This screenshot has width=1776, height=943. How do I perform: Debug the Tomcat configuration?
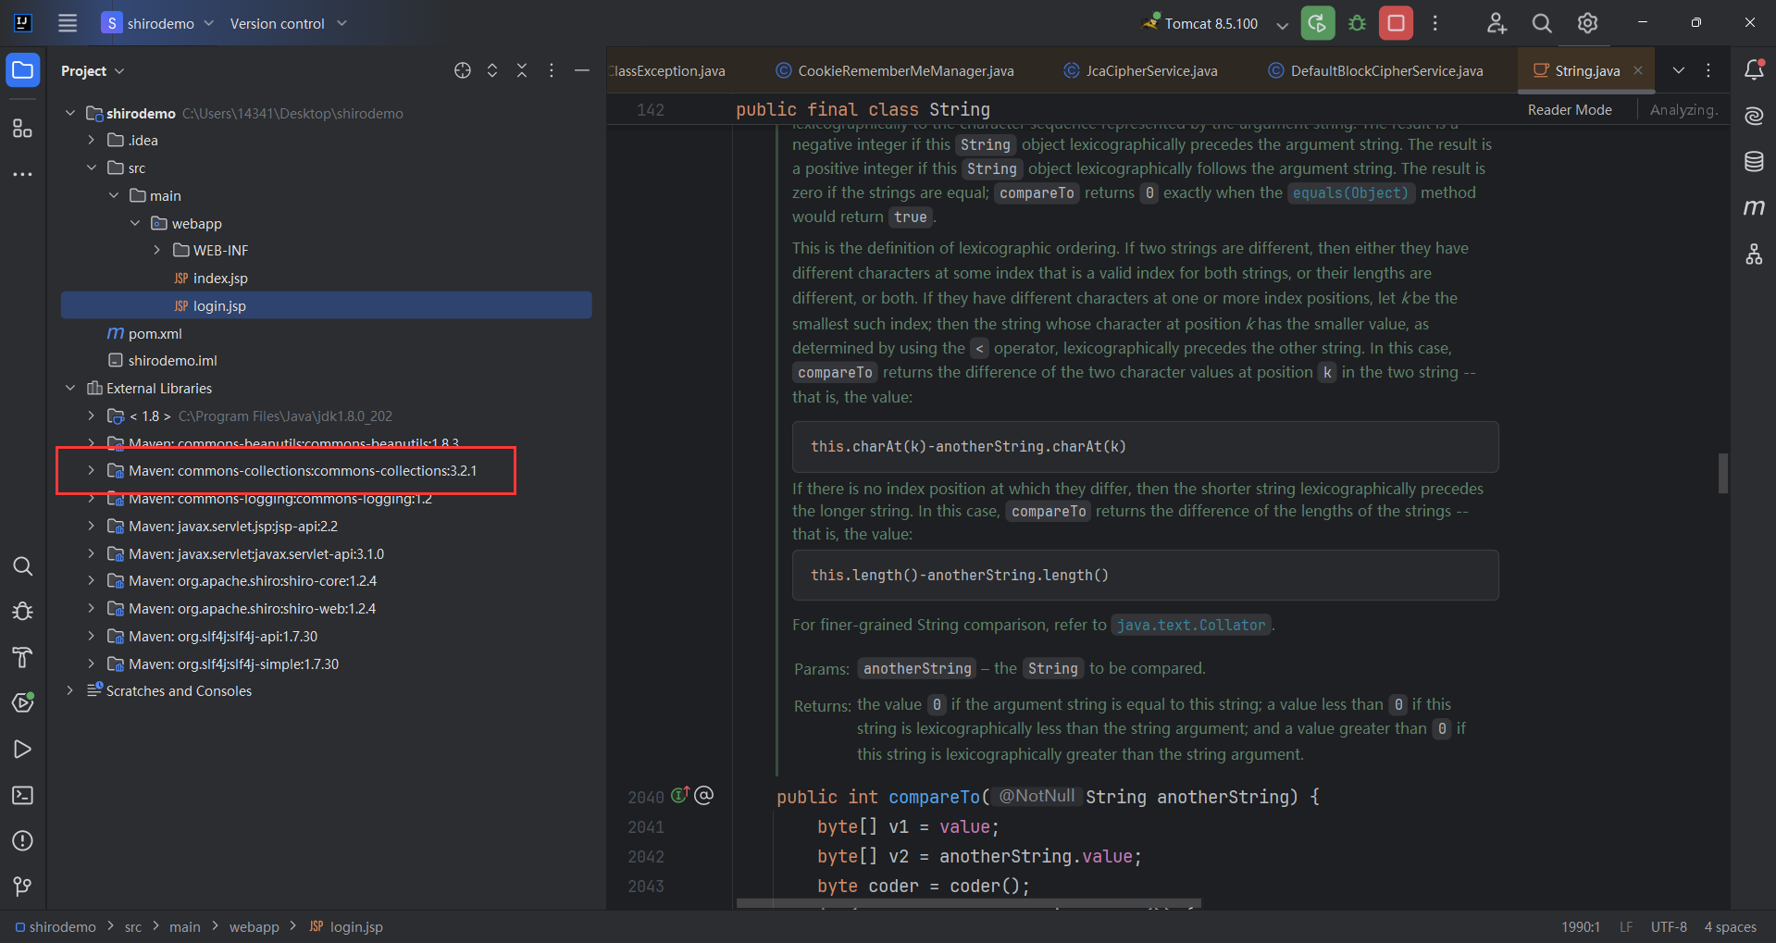click(1358, 23)
